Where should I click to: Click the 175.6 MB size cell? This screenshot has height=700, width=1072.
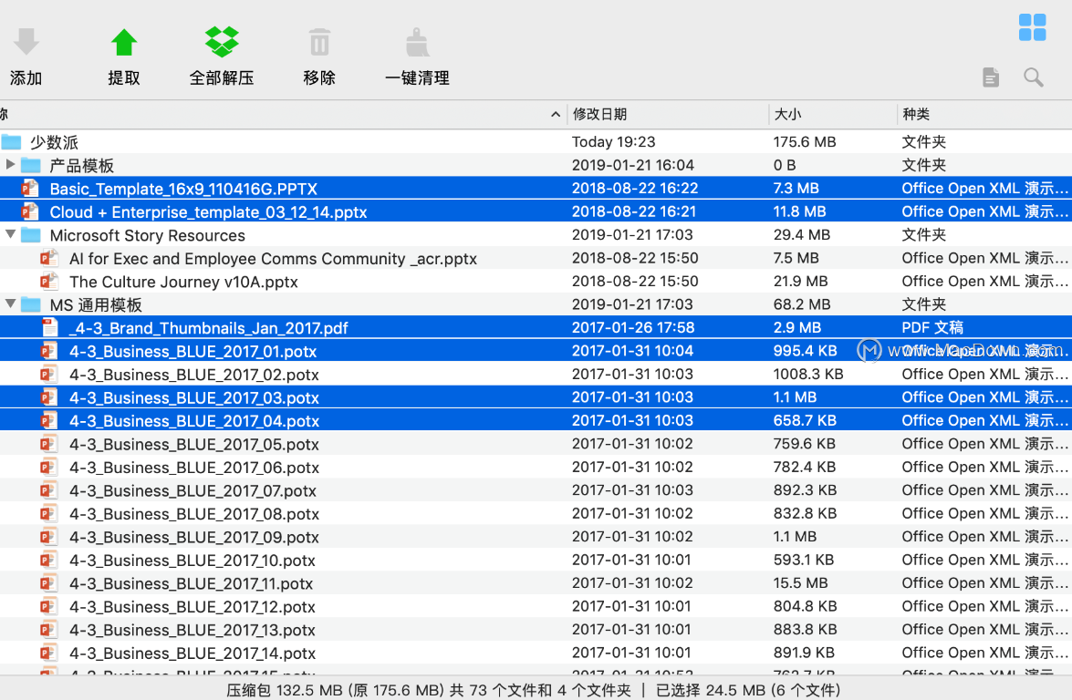pyautogui.click(x=805, y=142)
